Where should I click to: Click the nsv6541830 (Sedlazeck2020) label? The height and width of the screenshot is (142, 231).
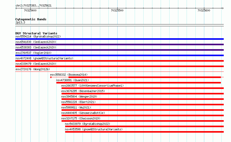point(36,42)
